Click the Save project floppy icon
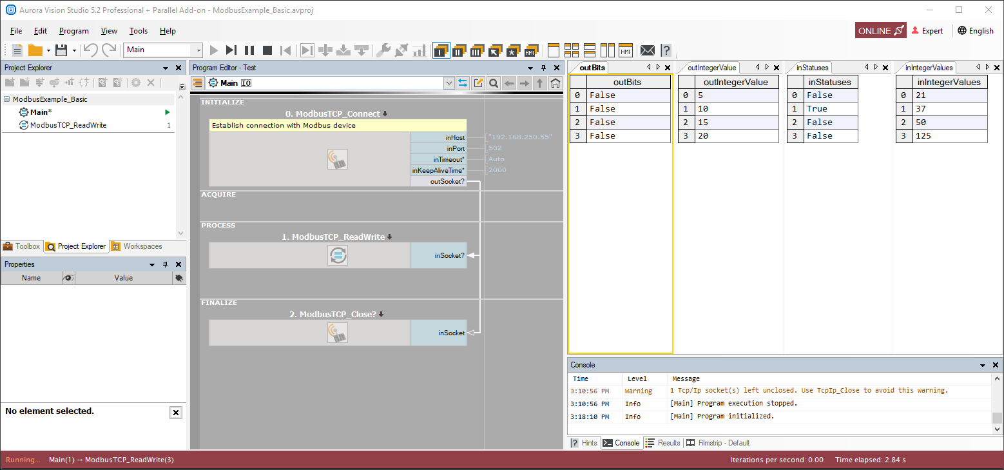Viewport: 1004px width, 470px height. pyautogui.click(x=61, y=50)
